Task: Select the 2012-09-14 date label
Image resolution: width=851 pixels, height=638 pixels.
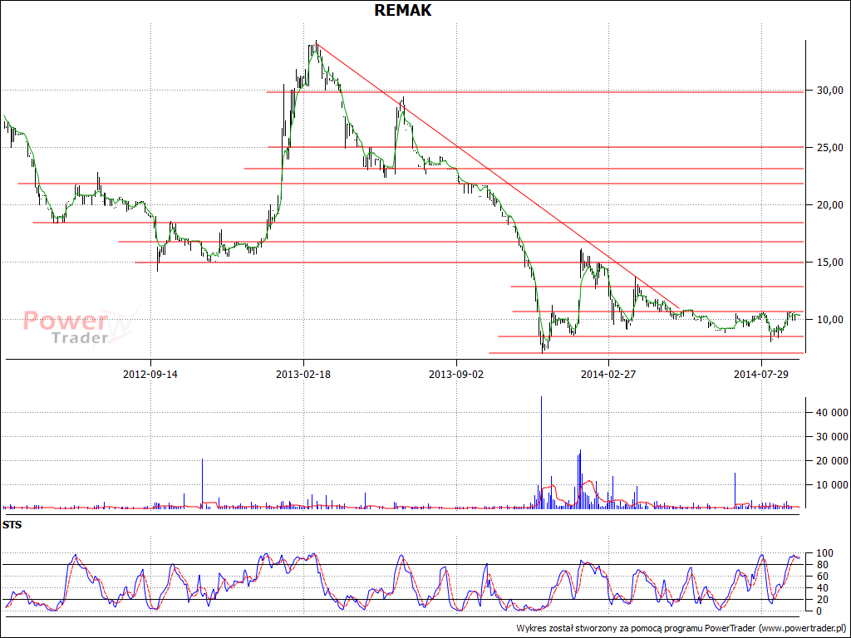Action: [x=150, y=375]
